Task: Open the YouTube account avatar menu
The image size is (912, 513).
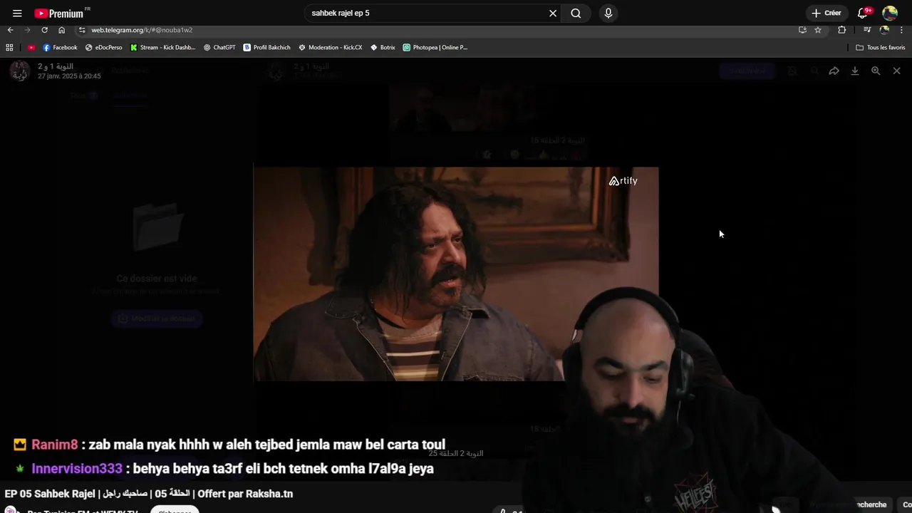Action: click(890, 13)
